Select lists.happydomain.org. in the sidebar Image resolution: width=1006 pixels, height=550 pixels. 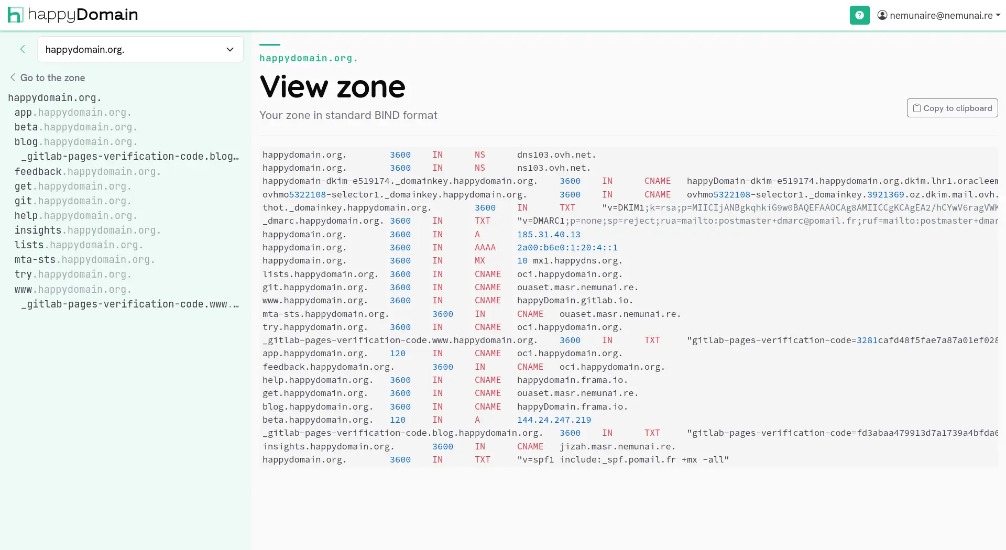click(79, 245)
